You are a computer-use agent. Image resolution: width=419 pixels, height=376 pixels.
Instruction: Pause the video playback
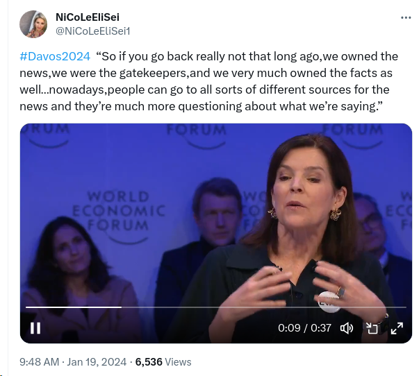pyautogui.click(x=35, y=328)
